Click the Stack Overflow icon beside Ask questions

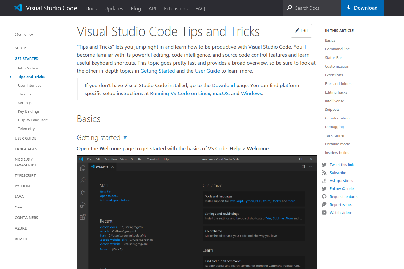[x=324, y=181]
